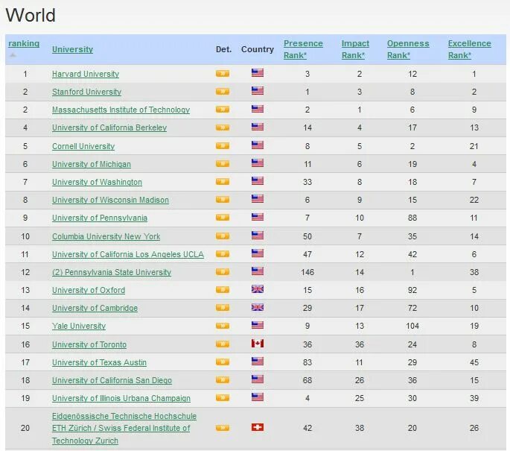Sort by Presence Rank header
This screenshot has width=510, height=451.
(x=303, y=49)
